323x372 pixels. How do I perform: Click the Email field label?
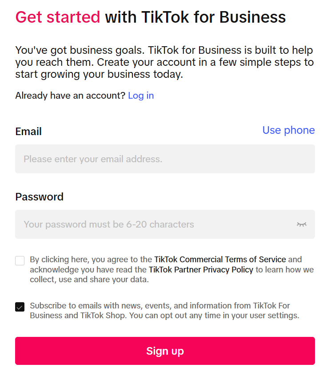point(28,132)
